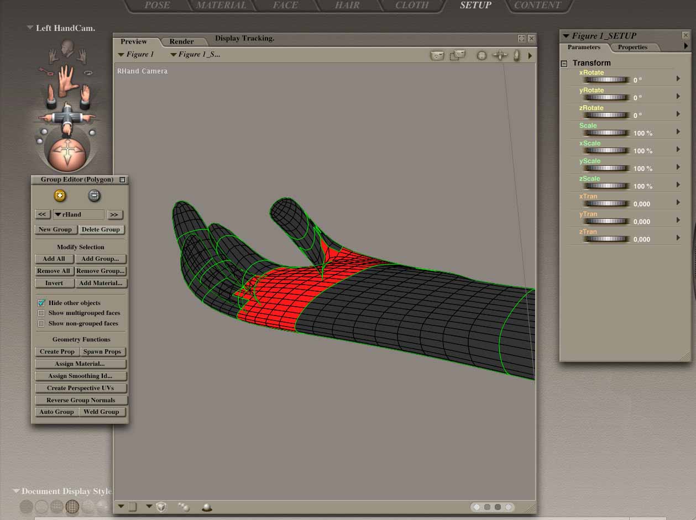The height and width of the screenshot is (520, 696).
Task: Click the ground shadows sphere icon
Action: pos(207,507)
